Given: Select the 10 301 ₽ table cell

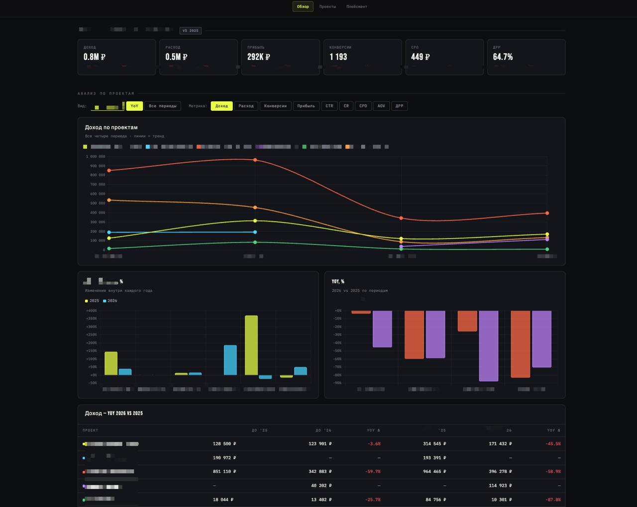Looking at the screenshot, I should pos(502,500).
